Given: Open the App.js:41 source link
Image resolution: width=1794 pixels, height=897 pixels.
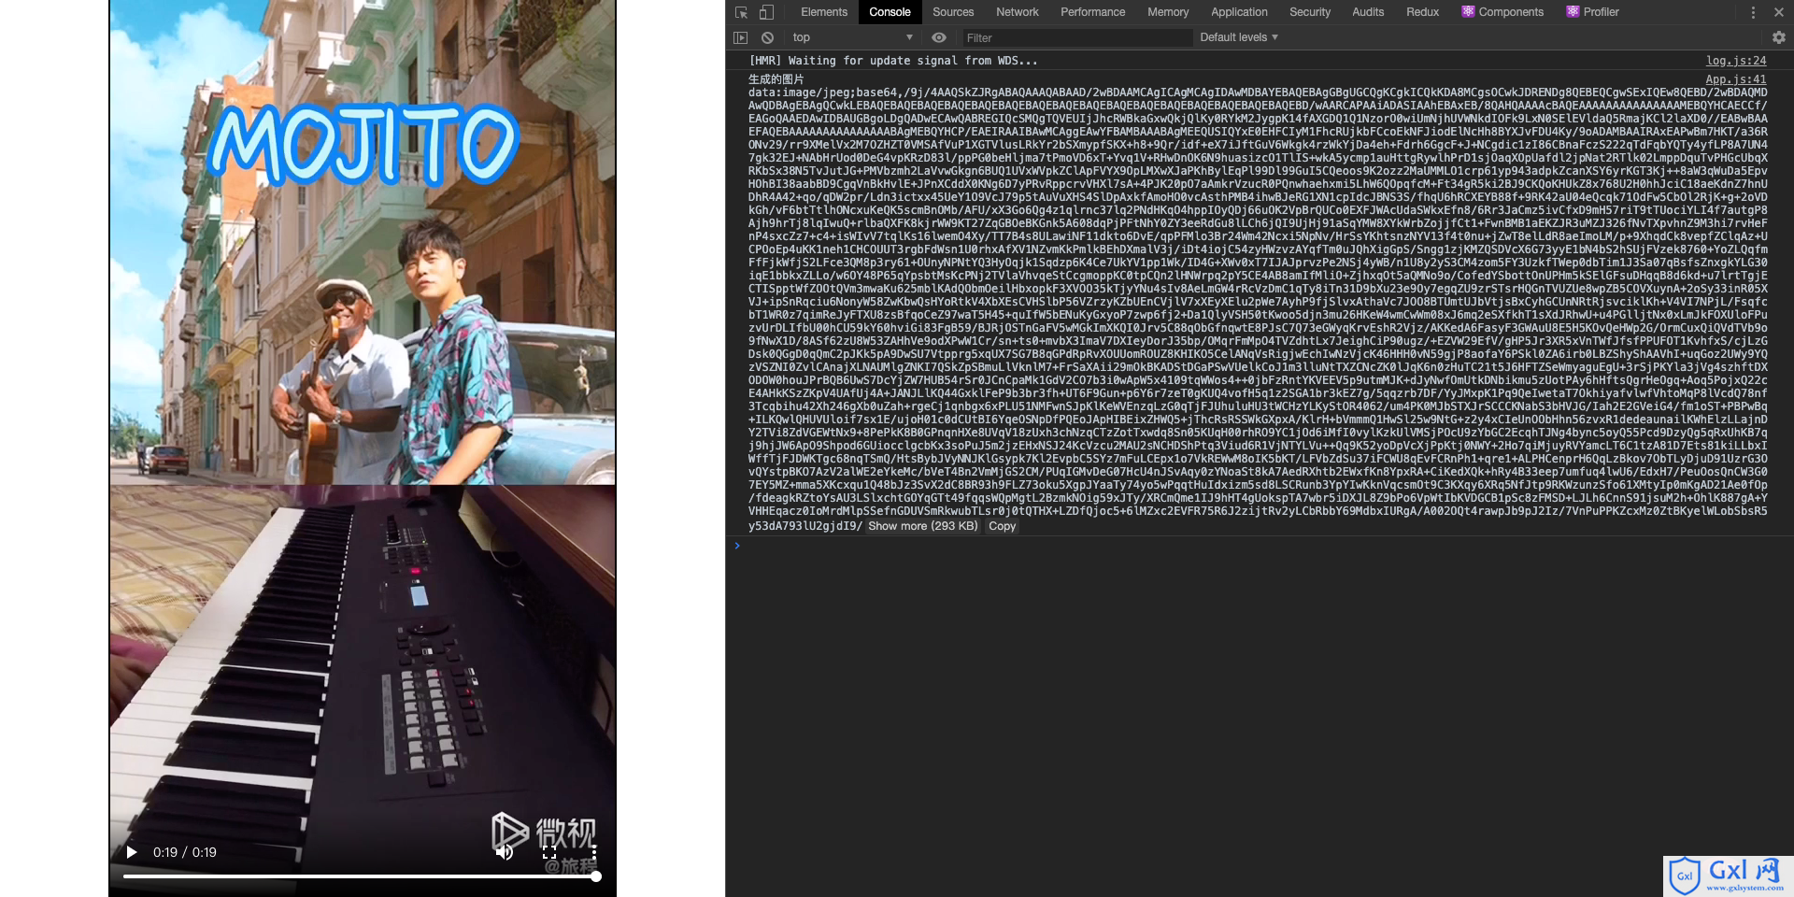Looking at the screenshot, I should (x=1736, y=79).
